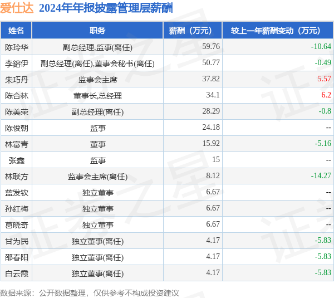The image size is (334, 298).
Task: Click 甘为民's change value -5.83
Action: (x=323, y=240)
